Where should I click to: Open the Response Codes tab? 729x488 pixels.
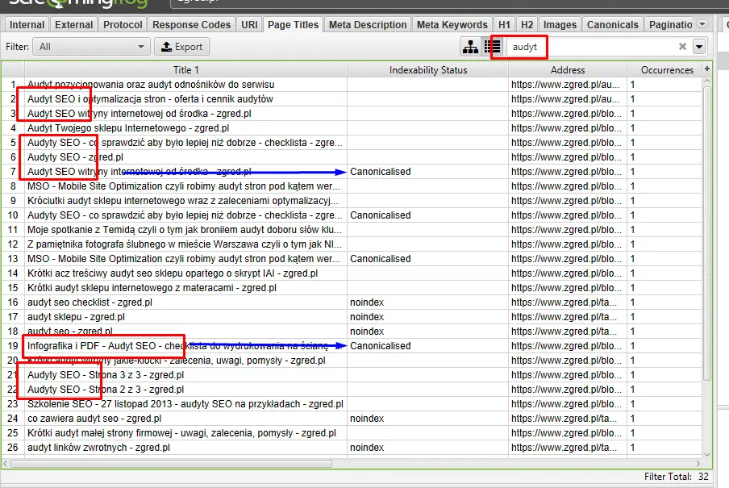pyautogui.click(x=191, y=25)
